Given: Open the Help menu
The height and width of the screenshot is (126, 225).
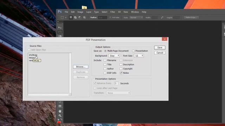Looking at the screenshot, I should (144, 12).
